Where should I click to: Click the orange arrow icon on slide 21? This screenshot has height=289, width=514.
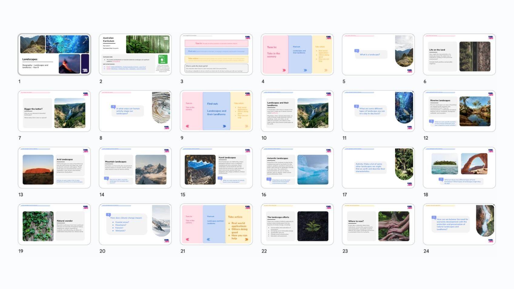pyautogui.click(x=246, y=239)
